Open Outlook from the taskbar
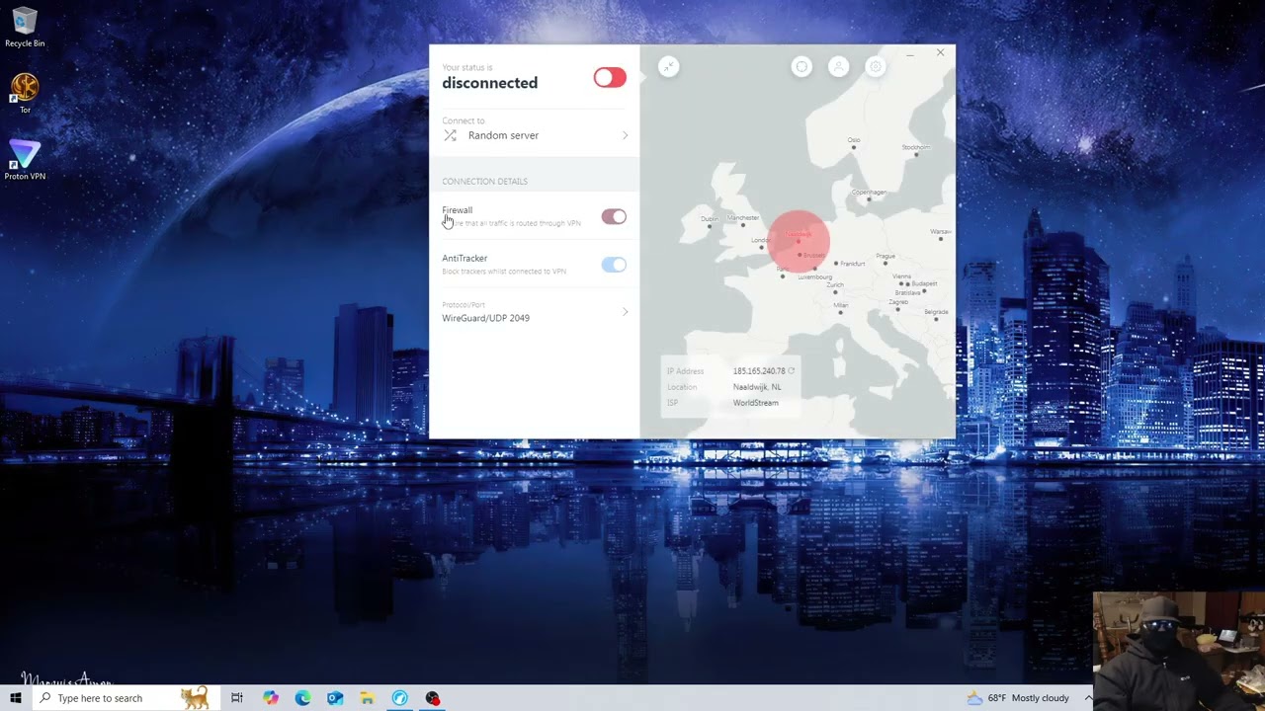 tap(335, 698)
